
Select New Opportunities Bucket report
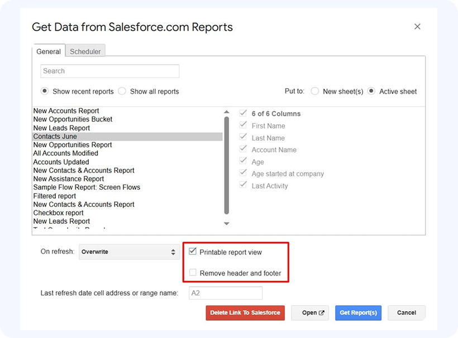click(73, 119)
